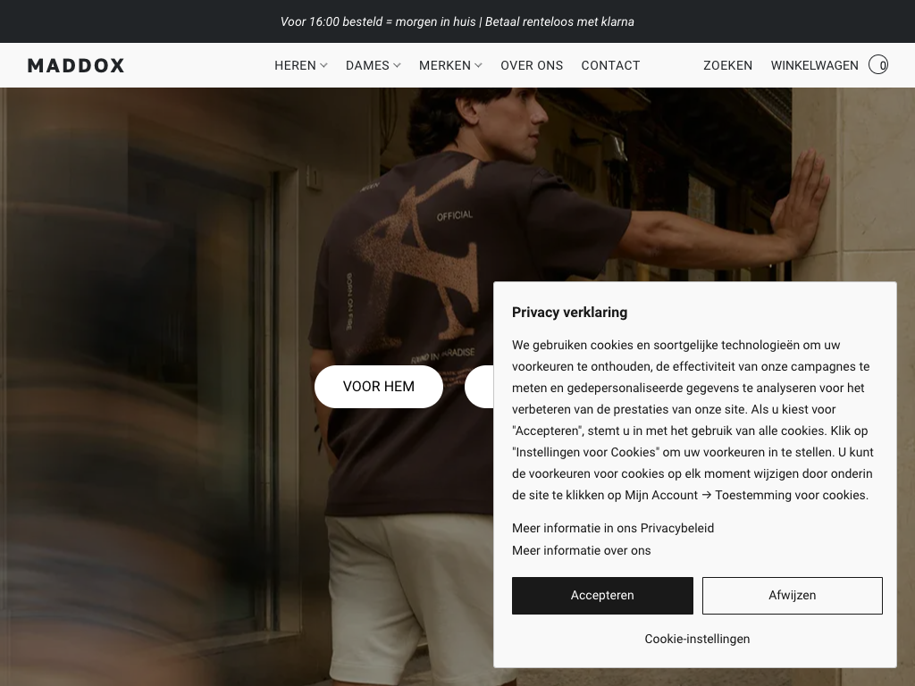Open Meer informatie in ons Privacybeleid link

(613, 528)
